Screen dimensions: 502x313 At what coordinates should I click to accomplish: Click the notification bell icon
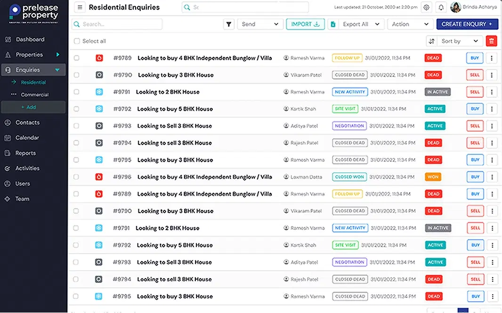point(441,8)
